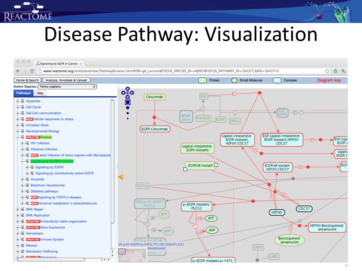Click the HSP90 node in the diagram
This screenshot has width=362, height=271.
[277, 212]
